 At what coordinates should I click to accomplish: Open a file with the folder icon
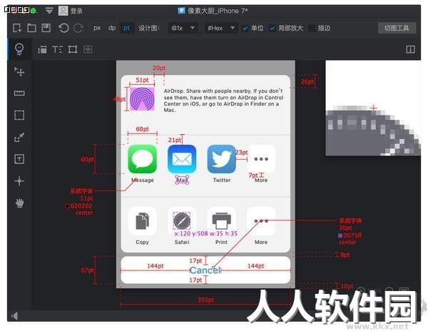pos(31,28)
